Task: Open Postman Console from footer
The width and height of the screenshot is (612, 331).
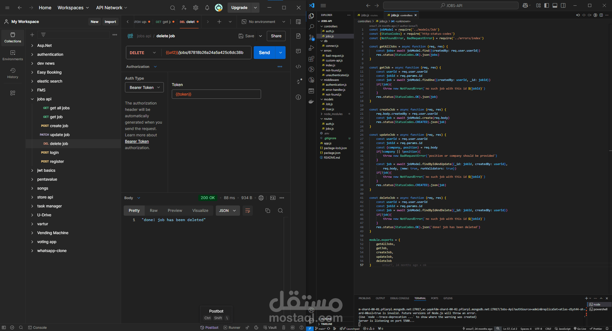Action: coord(37,327)
